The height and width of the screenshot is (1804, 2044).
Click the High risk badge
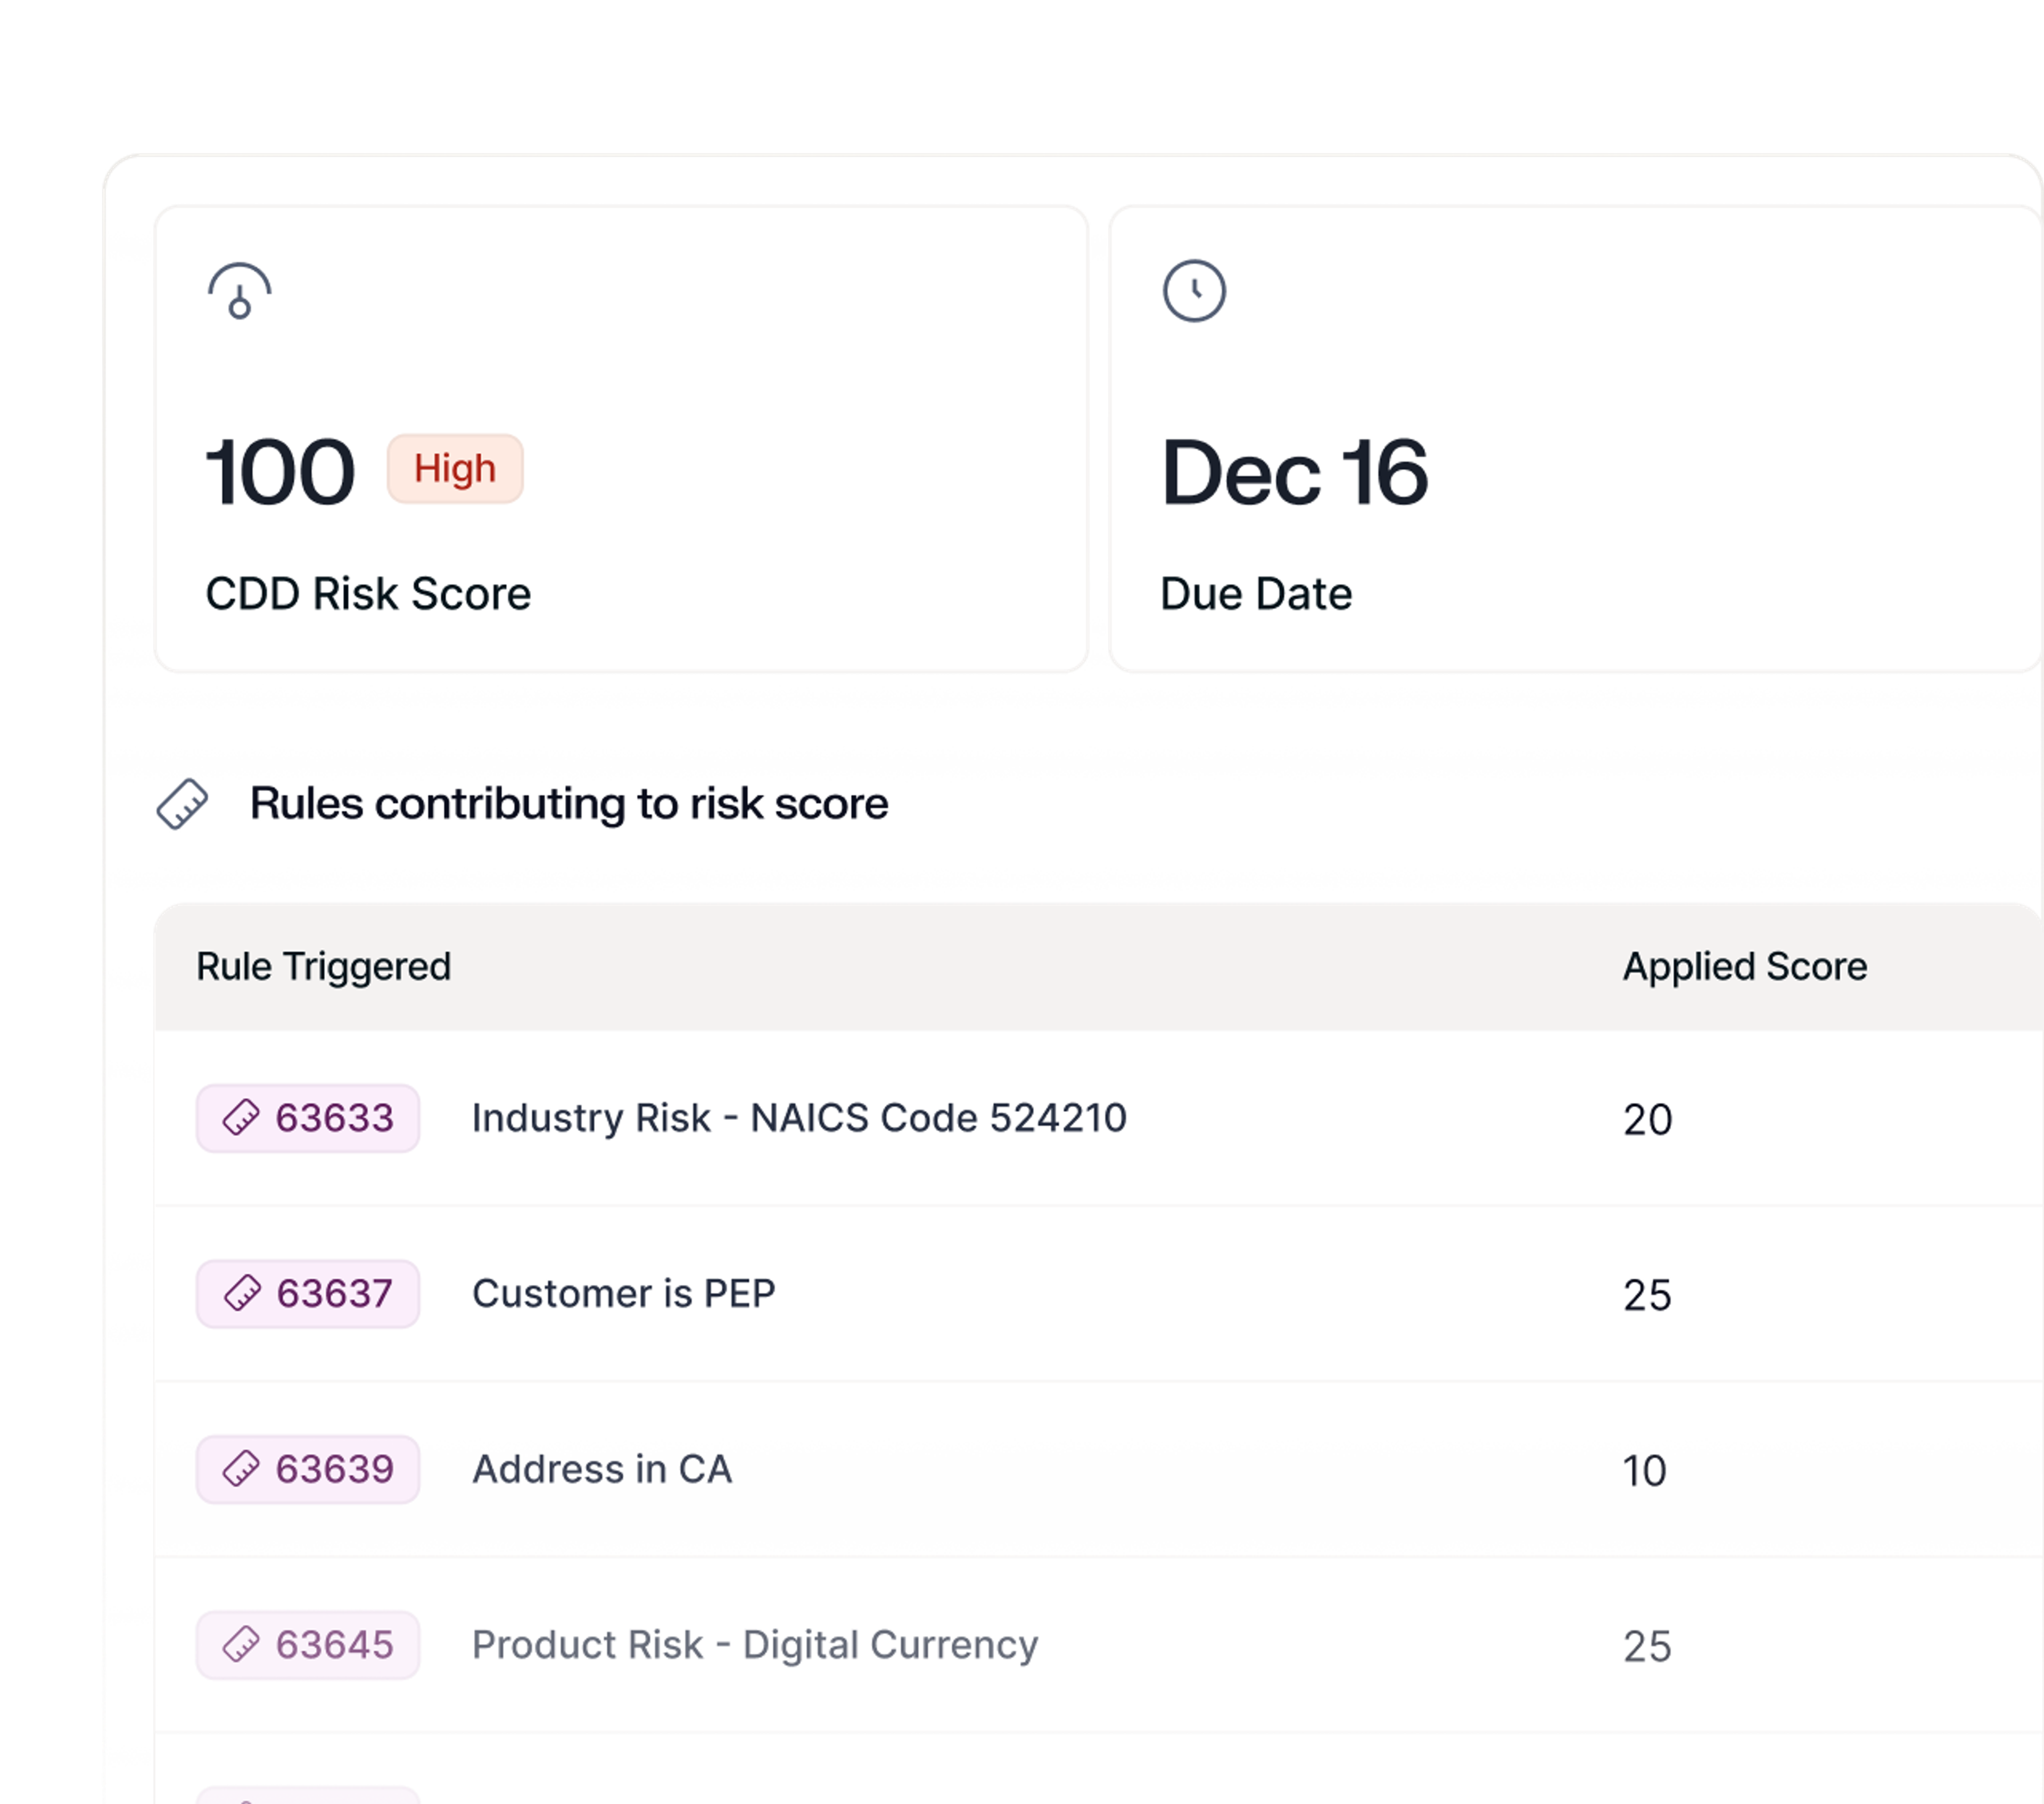[x=454, y=468]
